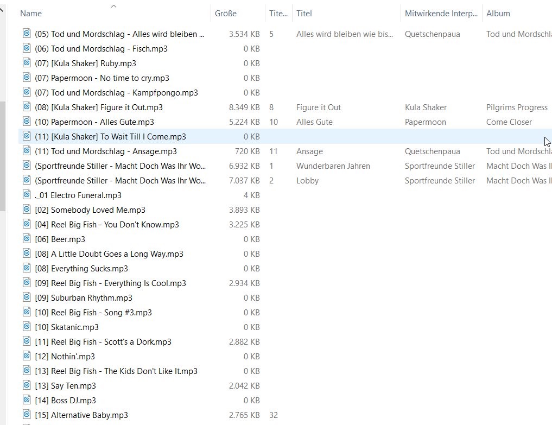The height and width of the screenshot is (425, 552).
Task: Click the icon of [13] Say Ten.mp3
Action: pyautogui.click(x=27, y=385)
